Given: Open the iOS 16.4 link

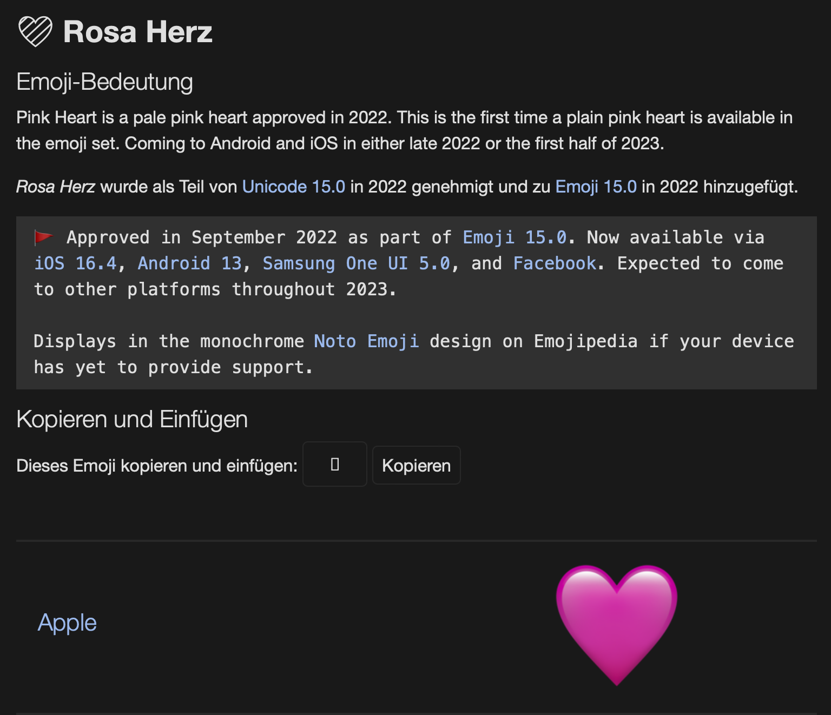Looking at the screenshot, I should 75,263.
